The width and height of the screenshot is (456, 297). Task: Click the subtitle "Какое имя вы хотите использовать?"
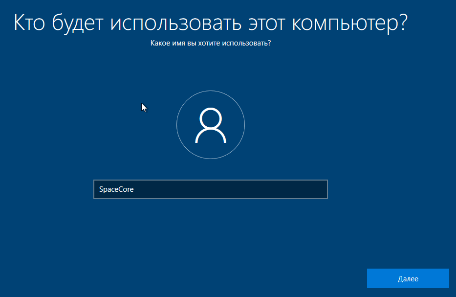210,44
